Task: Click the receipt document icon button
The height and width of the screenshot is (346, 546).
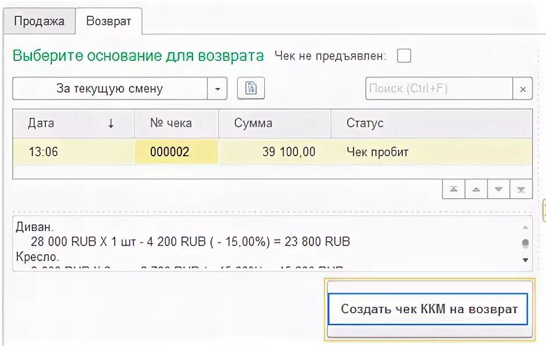Action: (251, 89)
